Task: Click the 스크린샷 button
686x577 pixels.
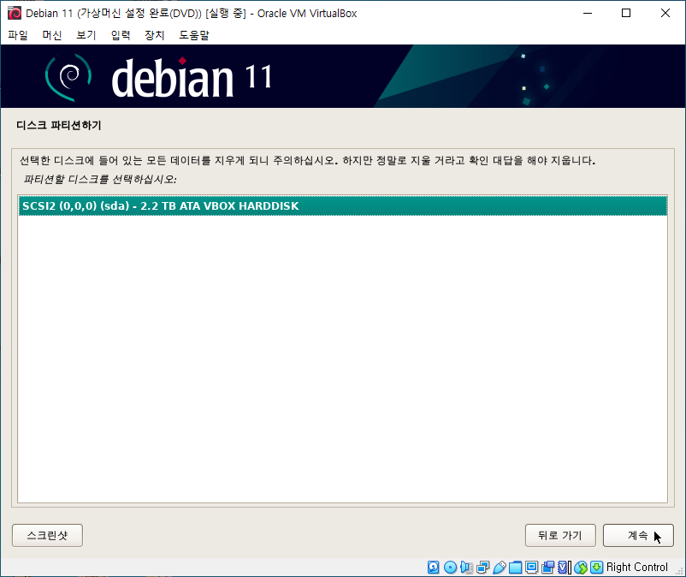Action: pos(47,535)
